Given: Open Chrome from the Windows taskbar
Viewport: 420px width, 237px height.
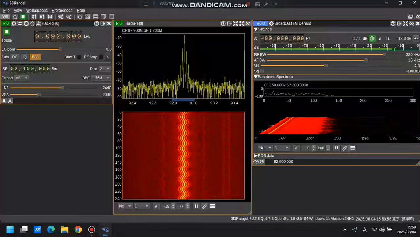Looking at the screenshot, I should [78, 230].
